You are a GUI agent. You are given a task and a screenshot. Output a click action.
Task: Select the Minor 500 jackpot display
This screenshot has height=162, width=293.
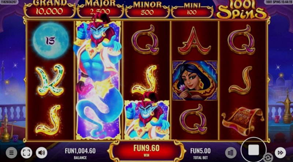click(147, 11)
